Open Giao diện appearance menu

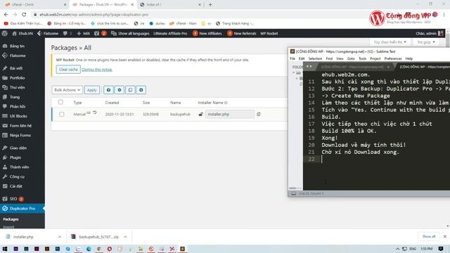pos(18,148)
